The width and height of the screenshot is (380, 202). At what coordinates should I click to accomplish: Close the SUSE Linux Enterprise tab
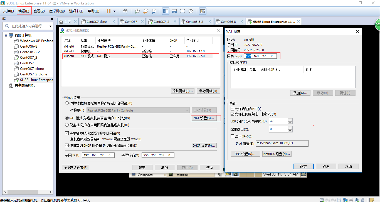click(298, 21)
